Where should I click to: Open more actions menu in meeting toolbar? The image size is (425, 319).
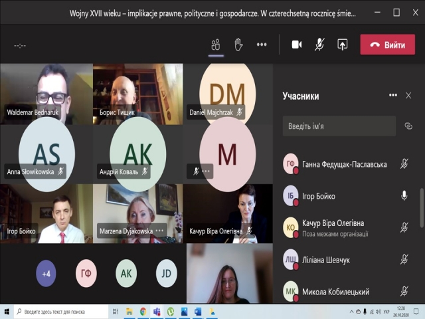262,45
